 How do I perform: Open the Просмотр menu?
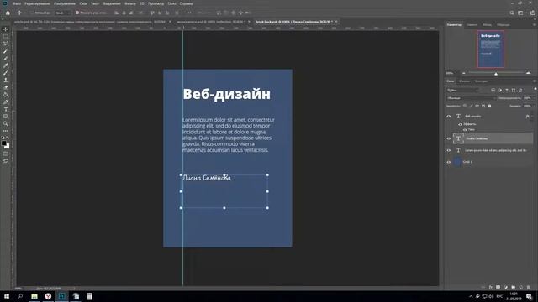click(x=156, y=3)
